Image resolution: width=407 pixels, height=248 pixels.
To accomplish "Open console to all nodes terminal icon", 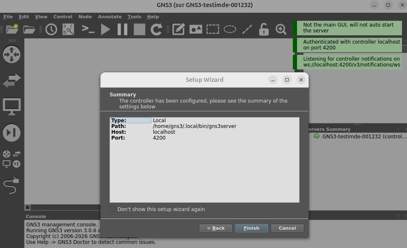I will (87, 29).
